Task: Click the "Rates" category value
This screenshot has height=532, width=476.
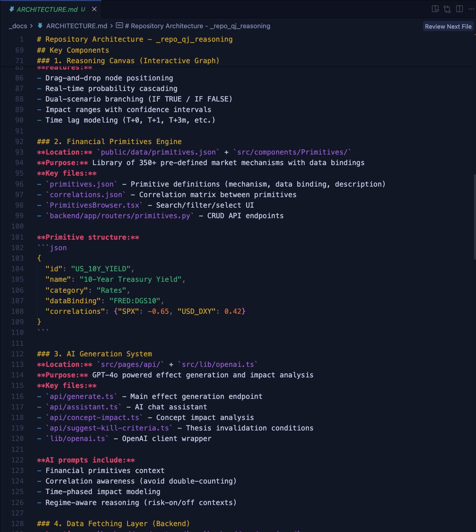Action: tap(112, 290)
